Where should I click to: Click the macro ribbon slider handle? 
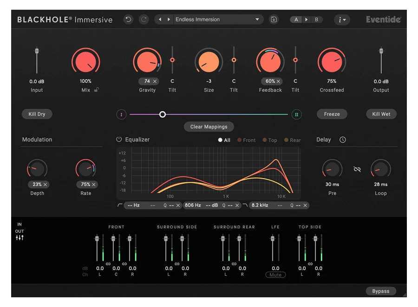(x=163, y=114)
